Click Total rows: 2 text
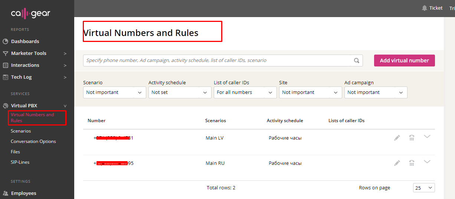This screenshot has height=199, width=455. pos(221,188)
